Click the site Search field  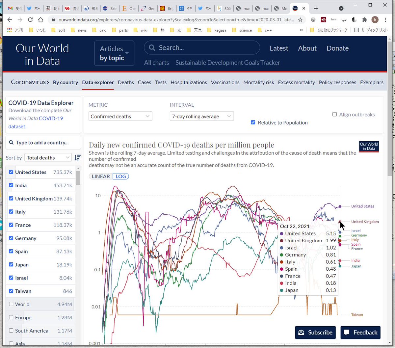[x=202, y=48]
